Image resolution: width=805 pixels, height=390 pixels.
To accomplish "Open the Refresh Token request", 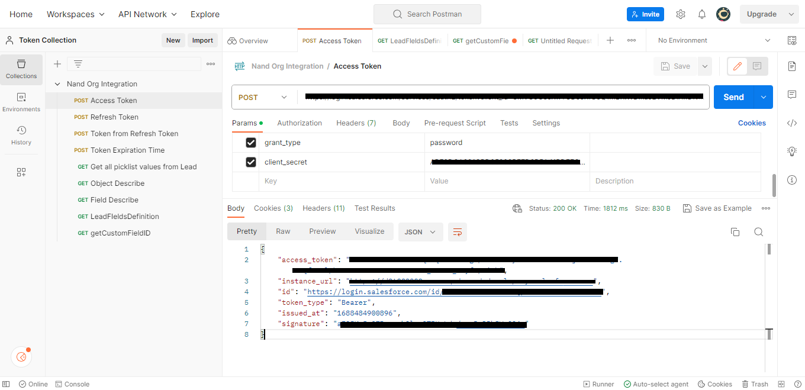I will pyautogui.click(x=114, y=117).
